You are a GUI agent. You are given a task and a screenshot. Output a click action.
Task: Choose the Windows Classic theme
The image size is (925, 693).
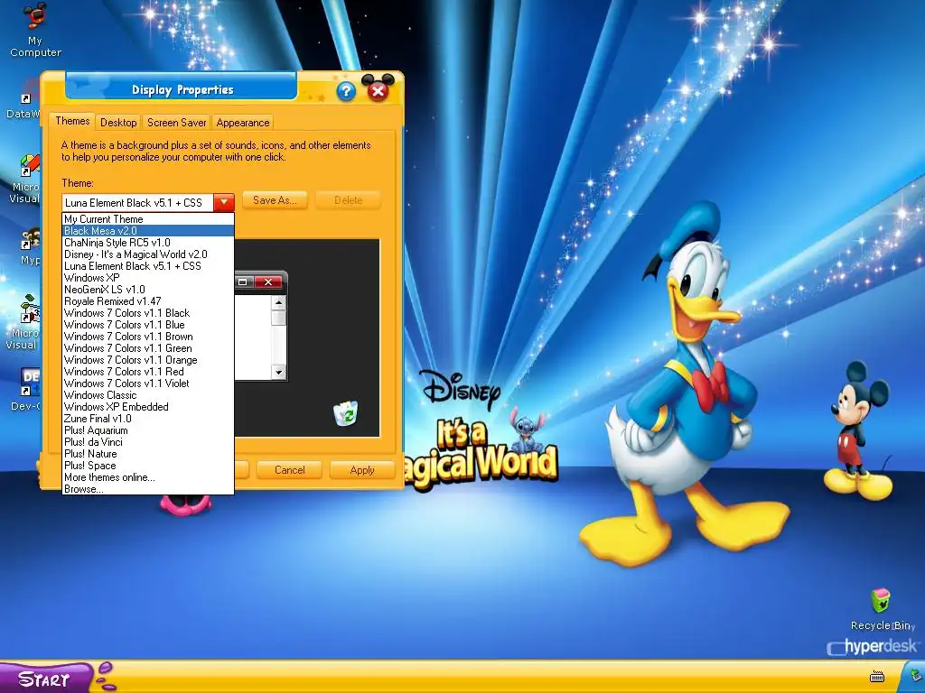click(148, 395)
